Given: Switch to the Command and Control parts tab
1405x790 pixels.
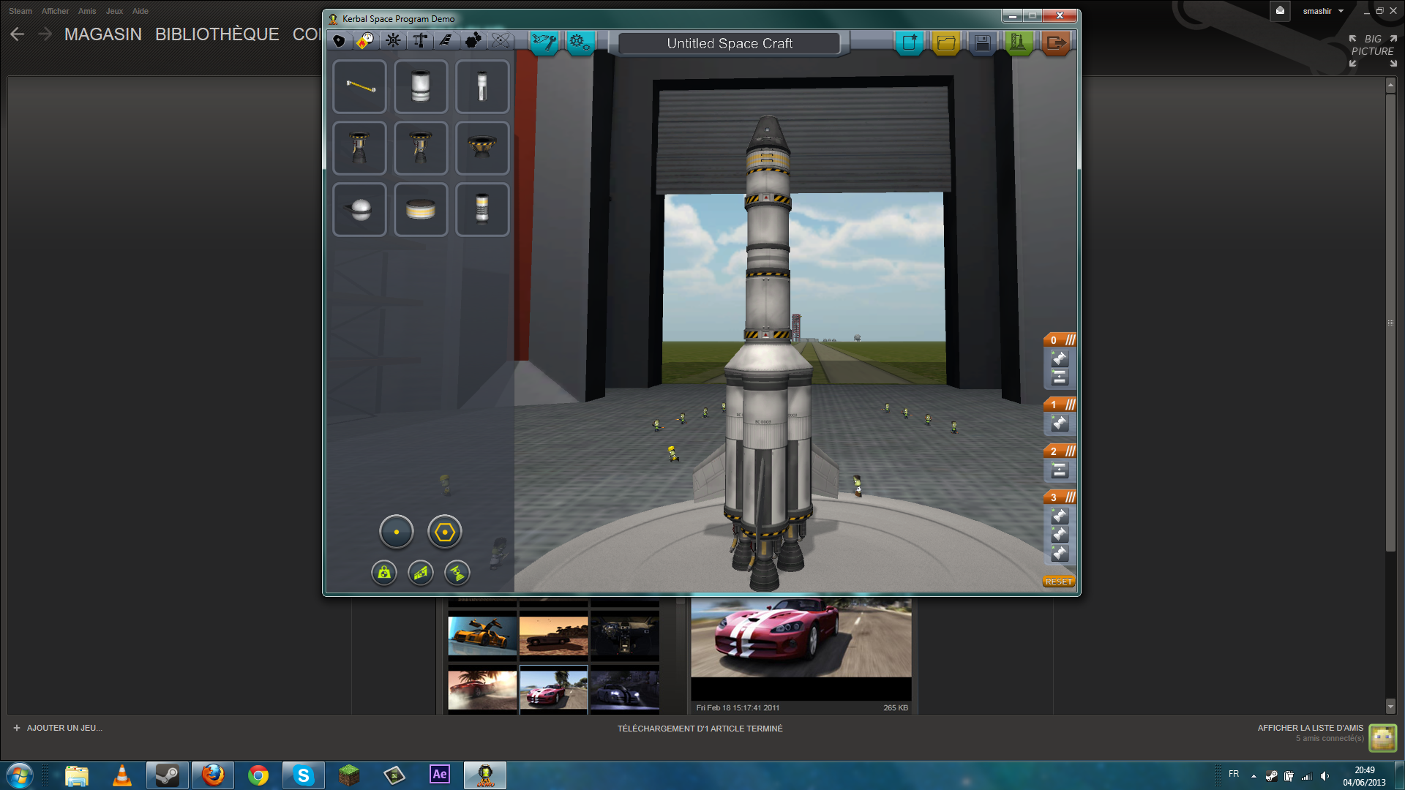Looking at the screenshot, I should pyautogui.click(x=393, y=41).
